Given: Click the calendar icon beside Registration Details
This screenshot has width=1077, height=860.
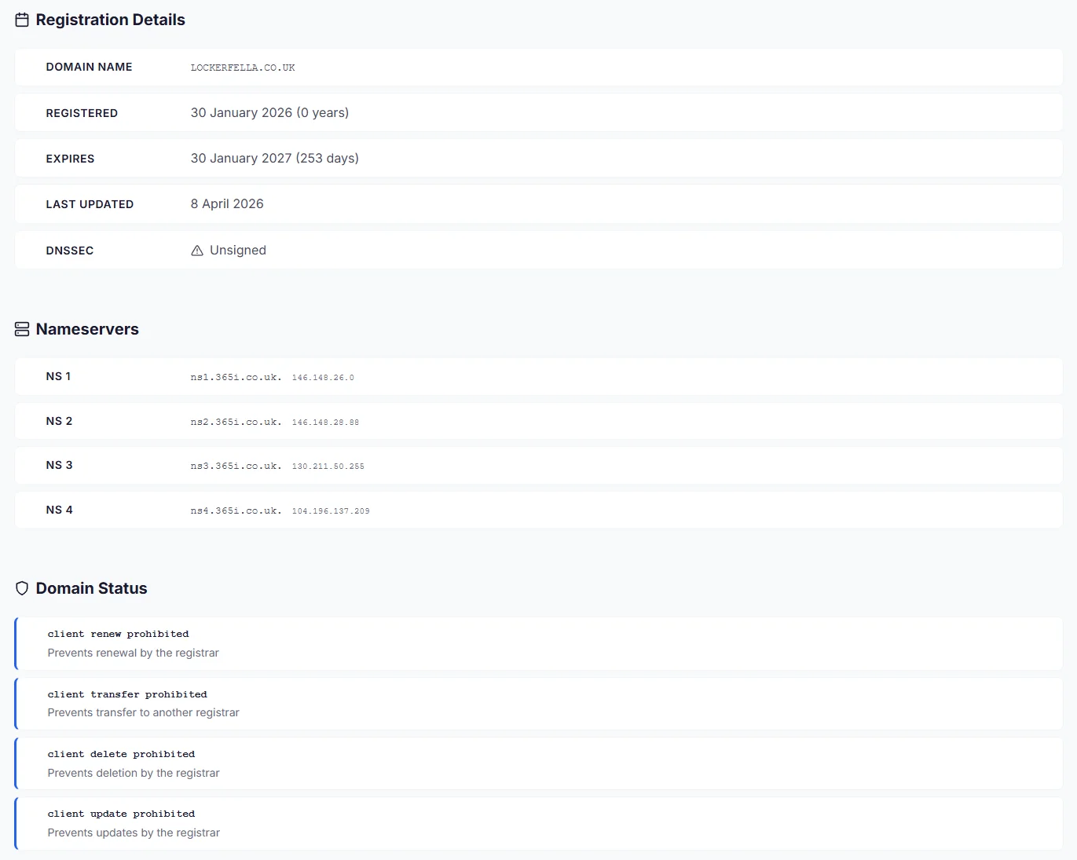Looking at the screenshot, I should (22, 20).
